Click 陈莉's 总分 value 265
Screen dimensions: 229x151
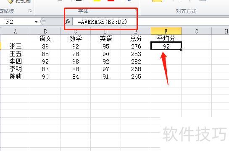(136, 76)
